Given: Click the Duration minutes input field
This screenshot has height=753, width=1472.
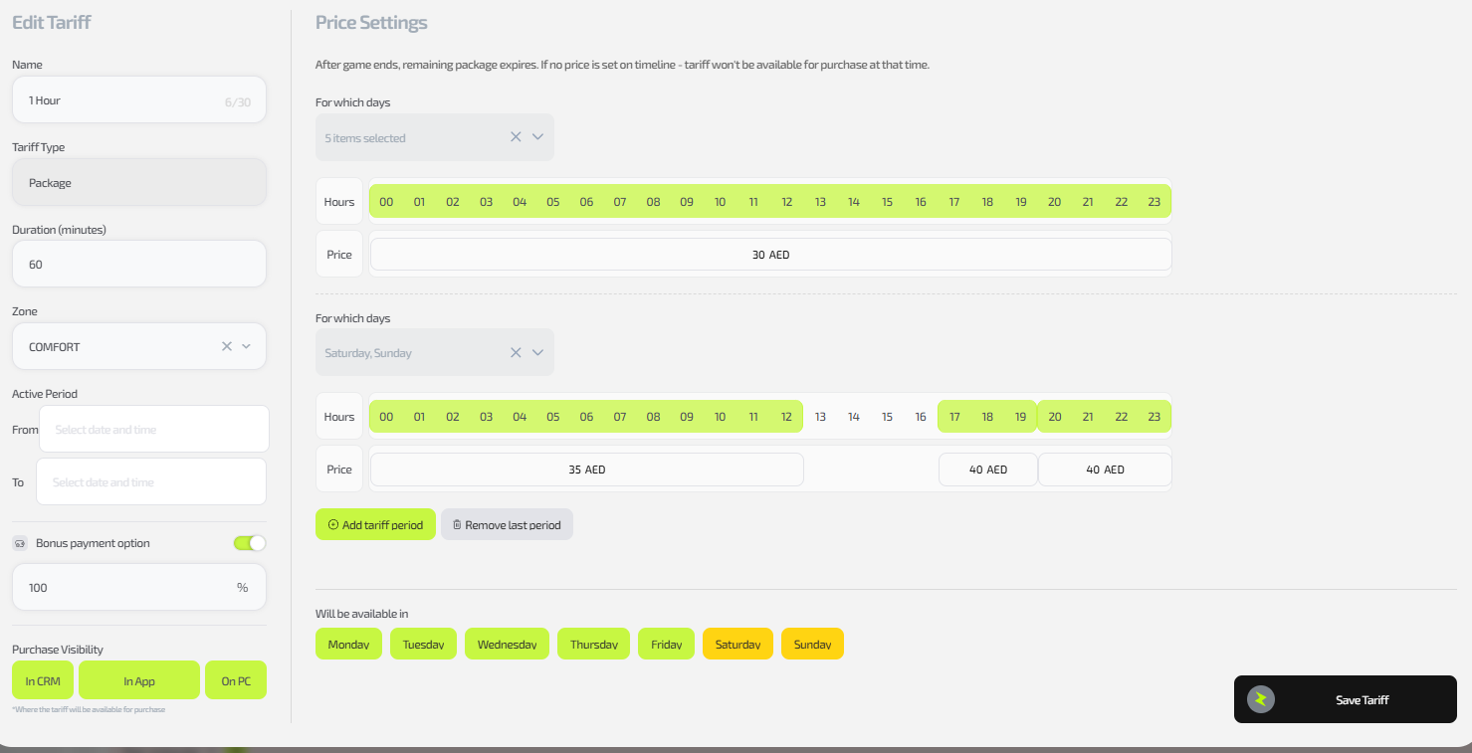Looking at the screenshot, I should click(x=139, y=265).
